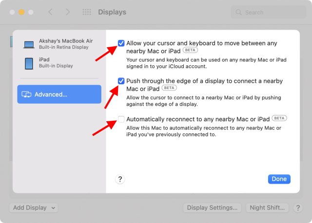
Task: Open the Add Display dropdown
Action: click(33, 208)
